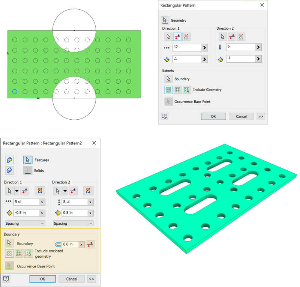Screen dimensions: 300x287
Task: Edit count field showing 5 ul
Action: [x=26, y=202]
